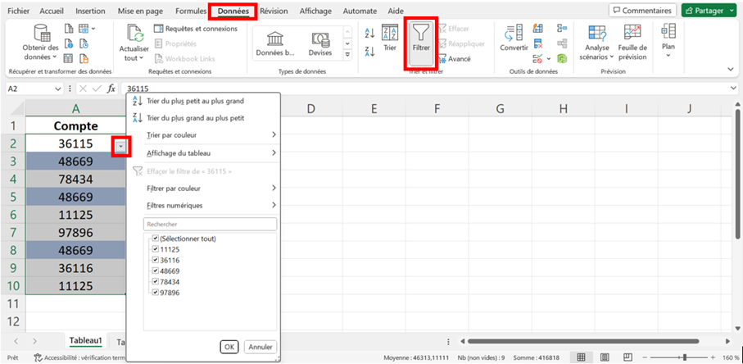Switch to Page Layout view in status bar
Image resolution: width=743 pixels, height=364 pixels.
pyautogui.click(x=605, y=357)
